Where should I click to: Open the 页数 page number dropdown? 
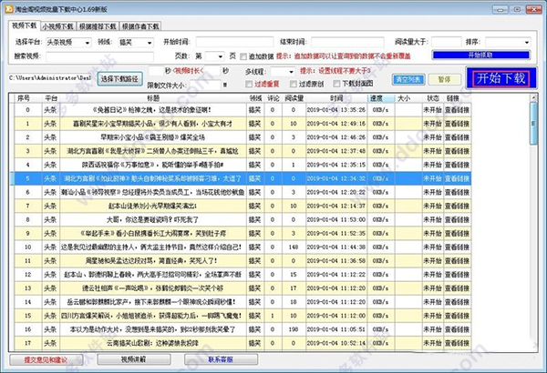pyautogui.click(x=214, y=56)
